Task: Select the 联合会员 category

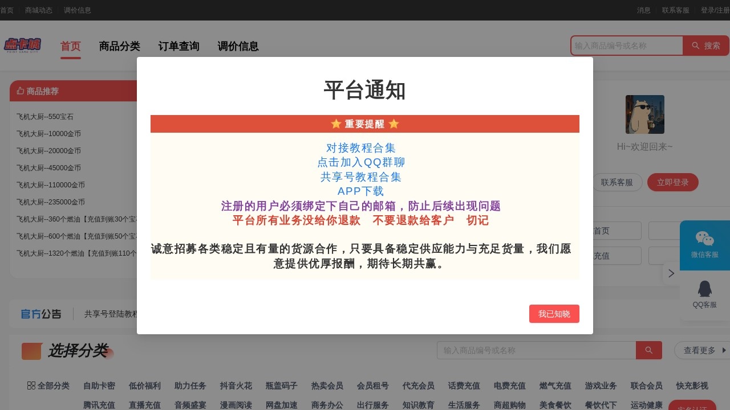Action: (647, 386)
